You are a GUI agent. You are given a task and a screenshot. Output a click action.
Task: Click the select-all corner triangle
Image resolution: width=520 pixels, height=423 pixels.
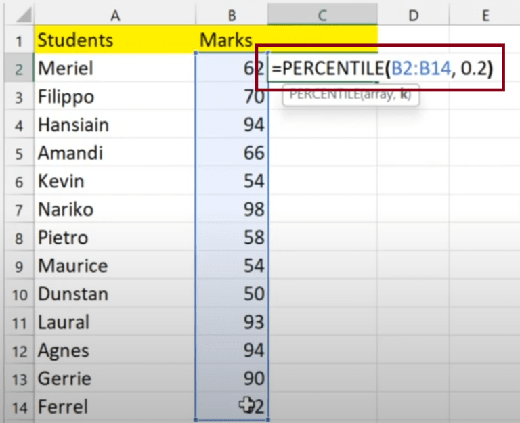(x=24, y=15)
